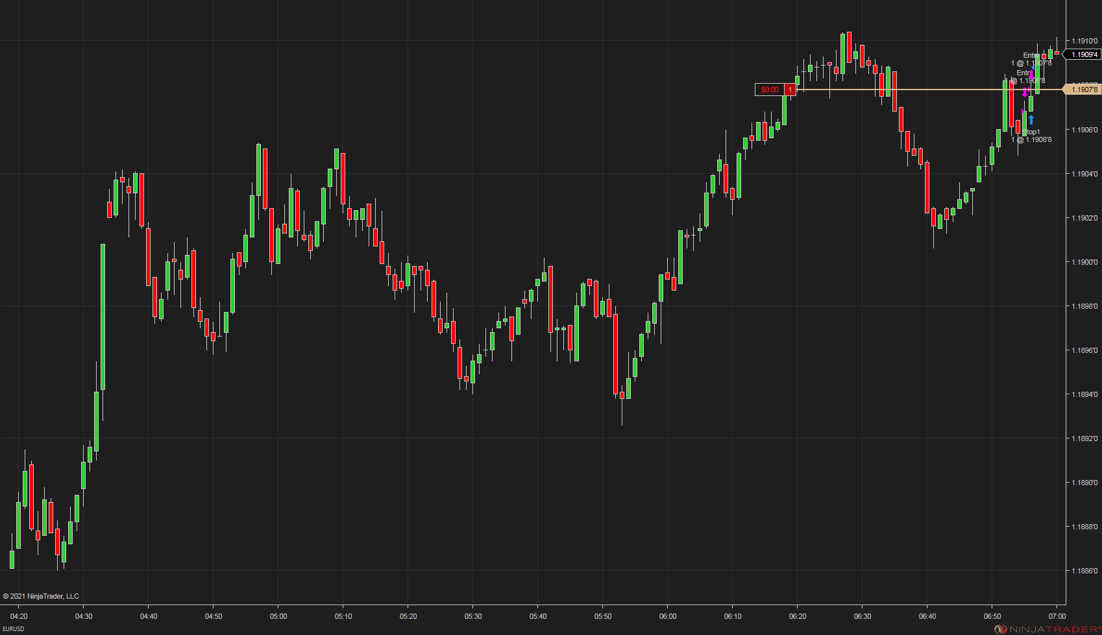Select the 07:00 time label on the axis

pyautogui.click(x=1058, y=616)
